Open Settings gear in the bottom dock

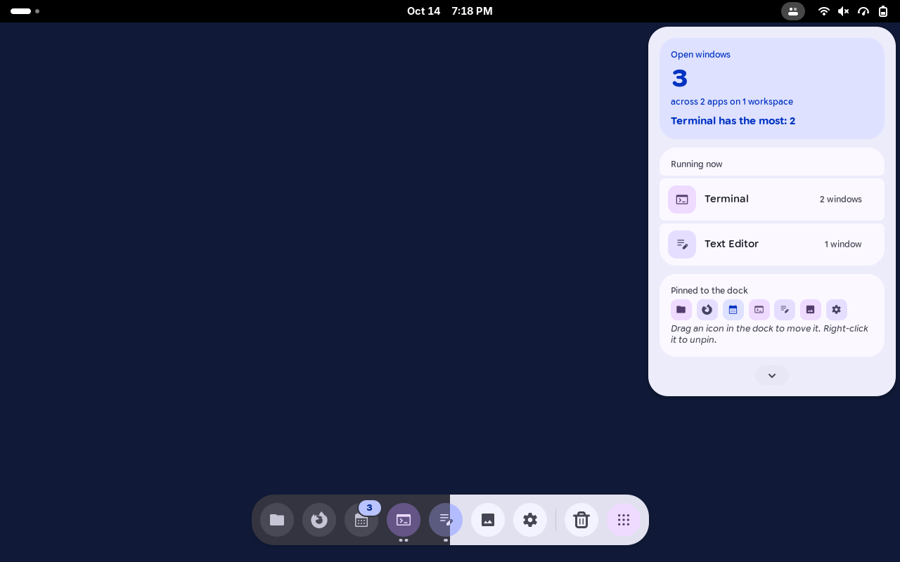click(530, 520)
